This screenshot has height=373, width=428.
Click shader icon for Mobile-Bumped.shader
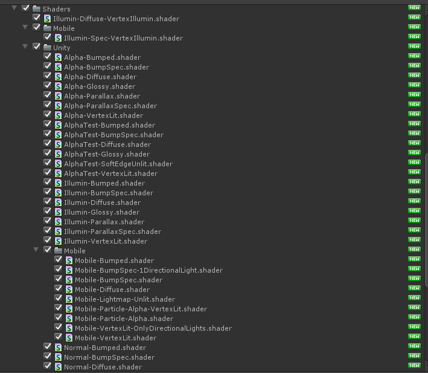point(69,261)
